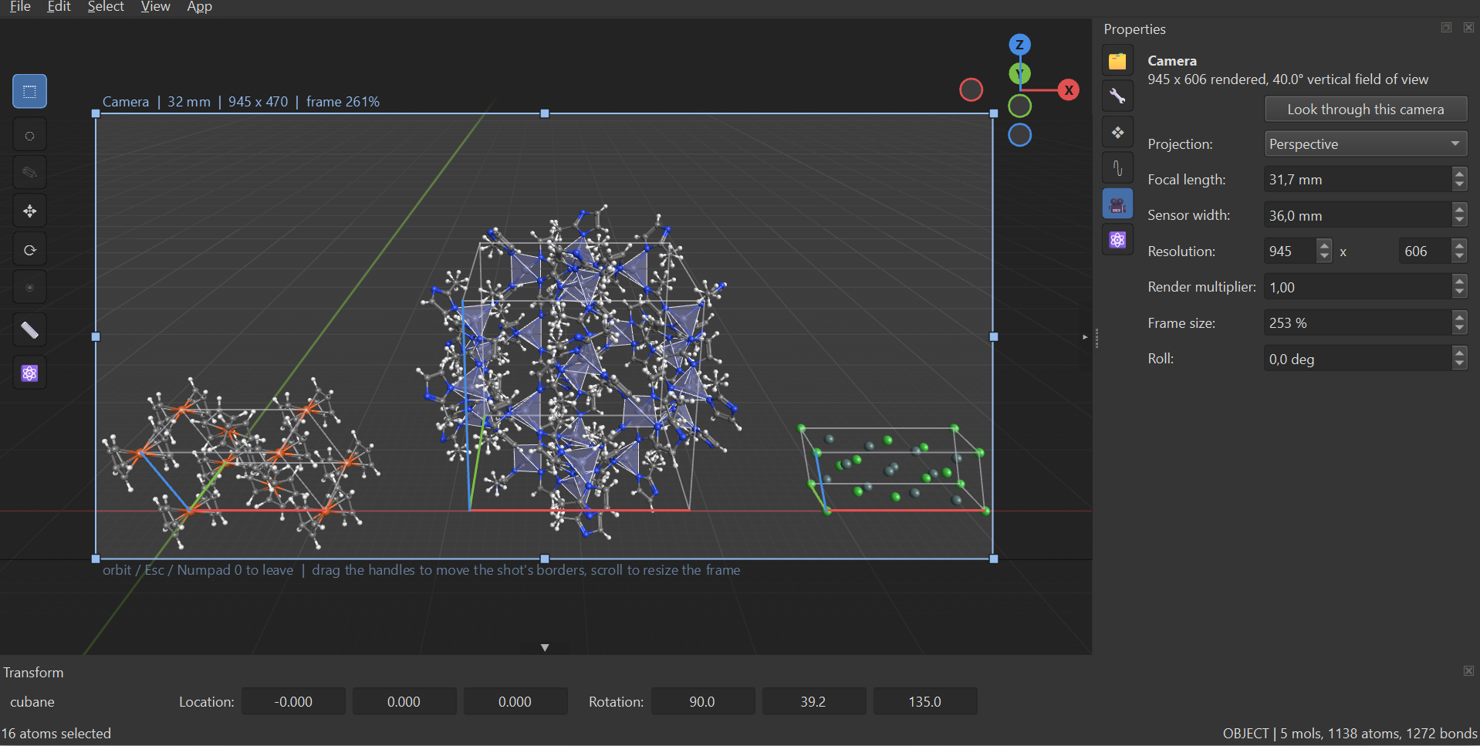The width and height of the screenshot is (1480, 746).
Task: Open the Select menu
Action: pyautogui.click(x=106, y=7)
